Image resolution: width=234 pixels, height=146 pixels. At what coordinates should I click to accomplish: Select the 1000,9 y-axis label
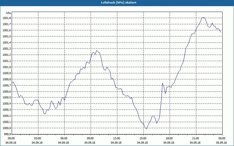7,73
